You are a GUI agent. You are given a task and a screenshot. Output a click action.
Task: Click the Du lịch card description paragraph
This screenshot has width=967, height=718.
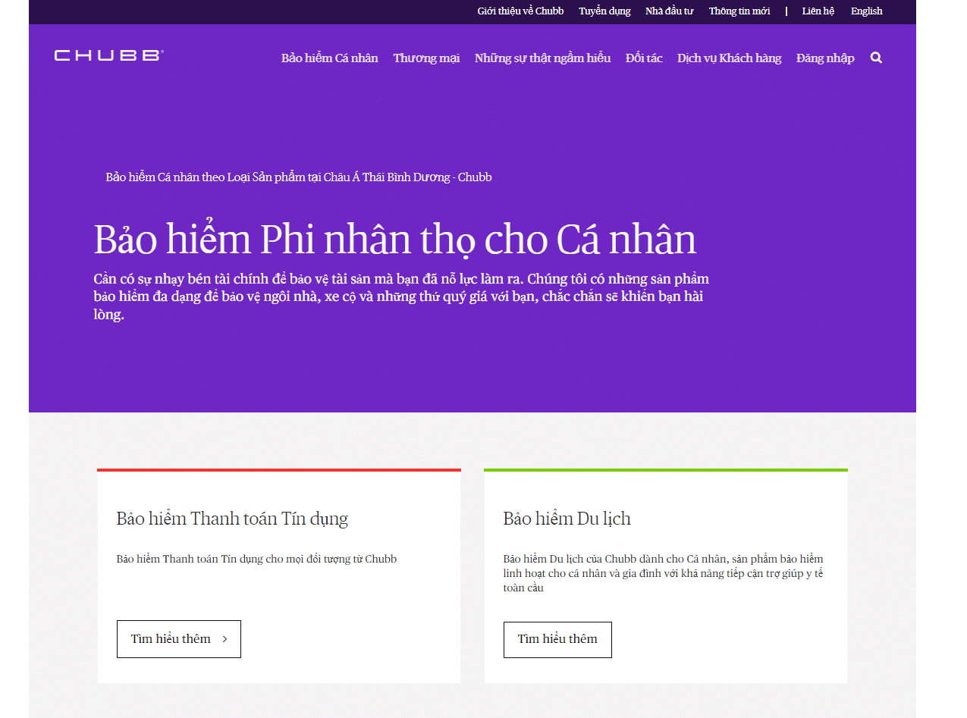[x=664, y=573]
